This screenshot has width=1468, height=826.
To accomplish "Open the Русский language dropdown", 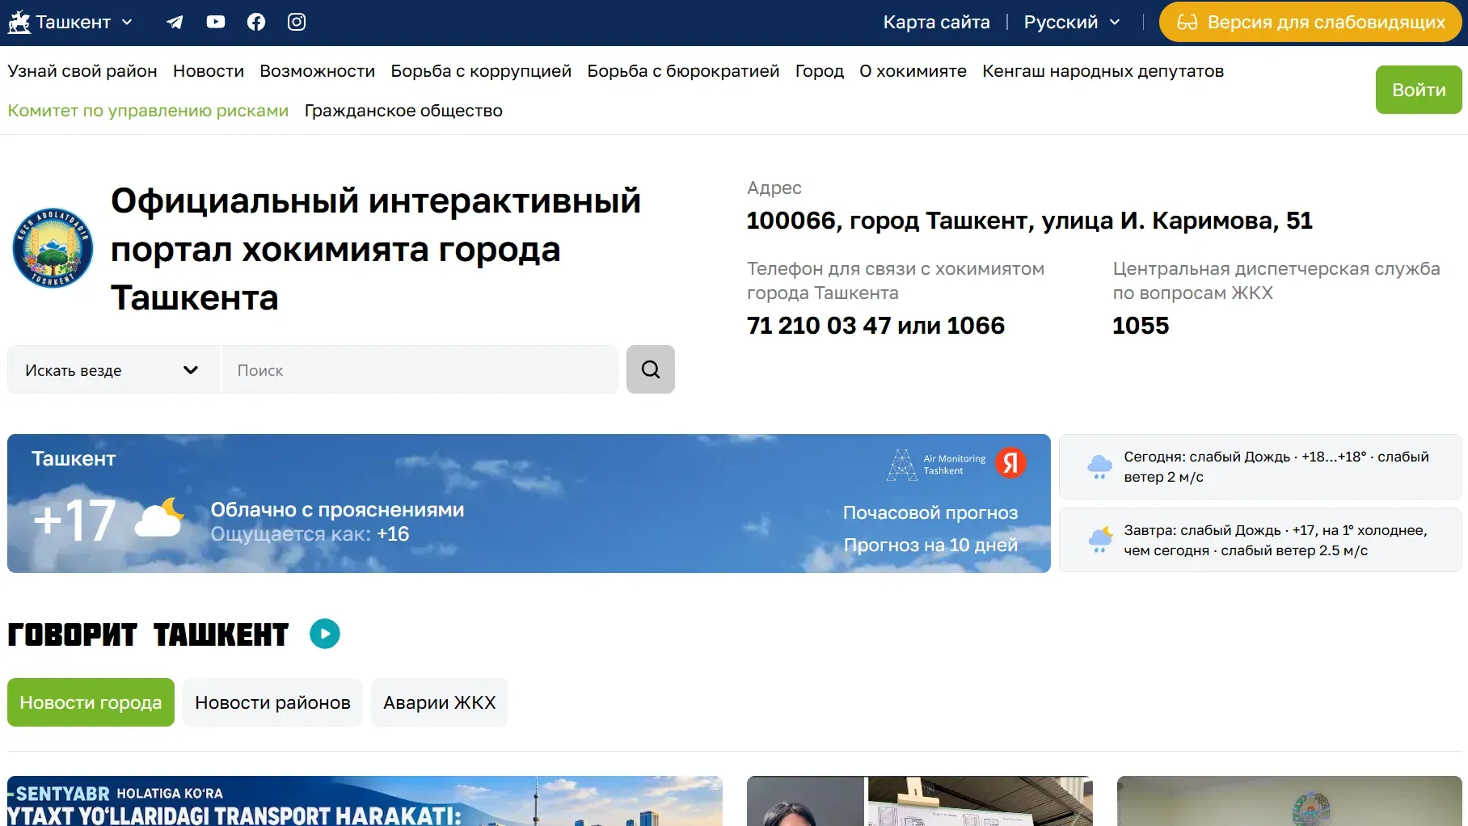I will coord(1072,22).
